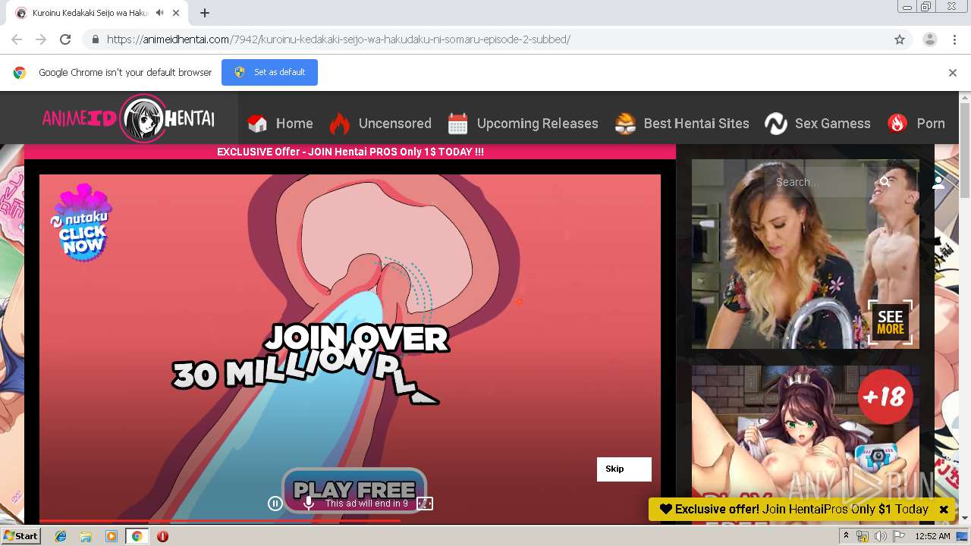Click the site Search input field
Viewport: 971px width, 546px height.
[822, 182]
